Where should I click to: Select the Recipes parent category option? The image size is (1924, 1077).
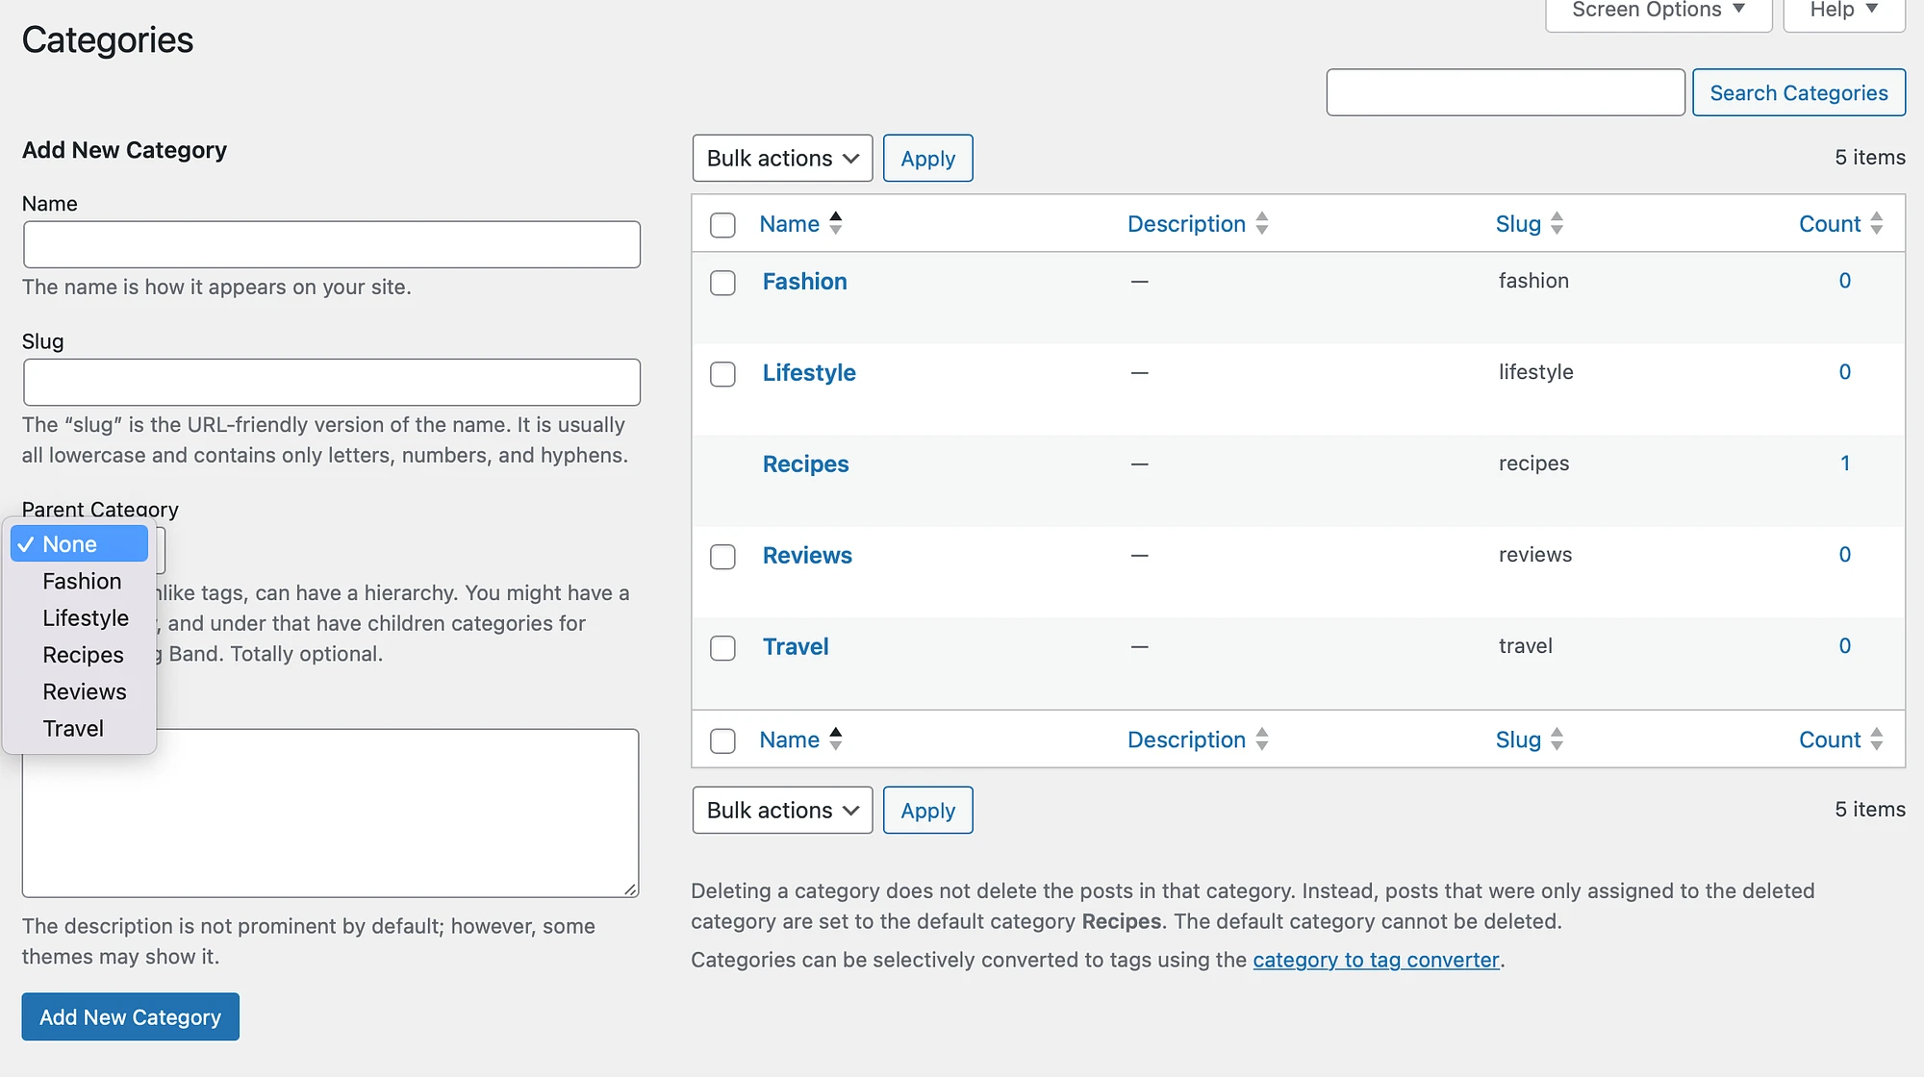pos(82,654)
